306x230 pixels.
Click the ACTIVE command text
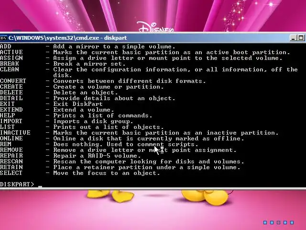11,52
